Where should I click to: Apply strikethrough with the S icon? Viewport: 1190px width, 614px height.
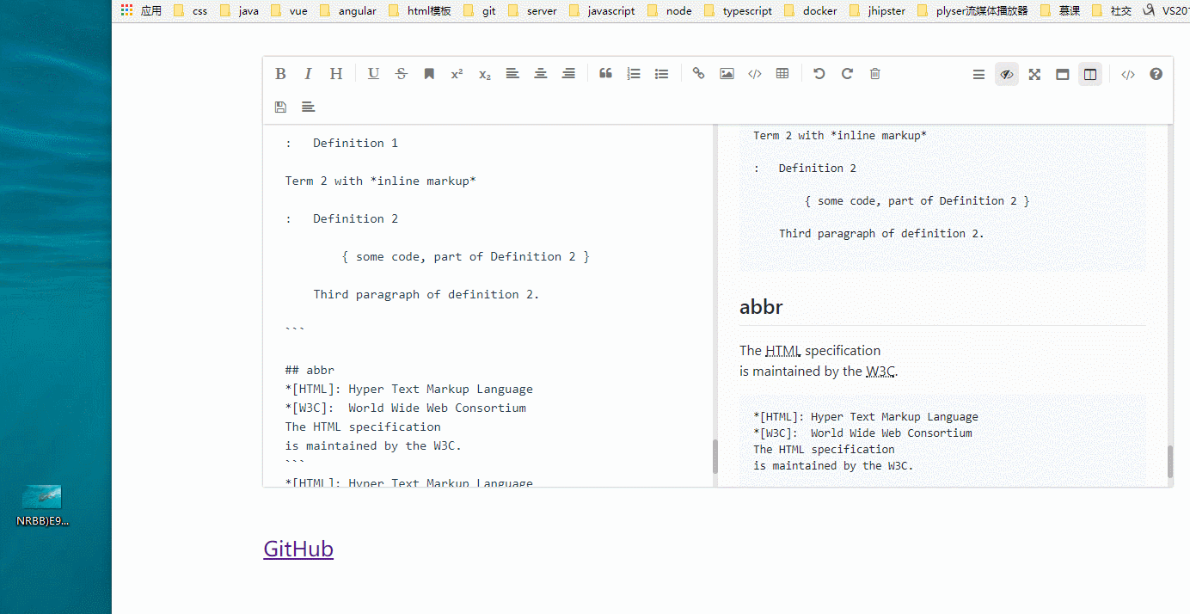pyautogui.click(x=401, y=74)
